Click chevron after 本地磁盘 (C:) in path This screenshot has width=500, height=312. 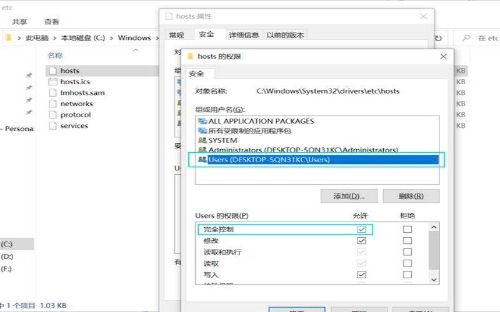coord(111,38)
